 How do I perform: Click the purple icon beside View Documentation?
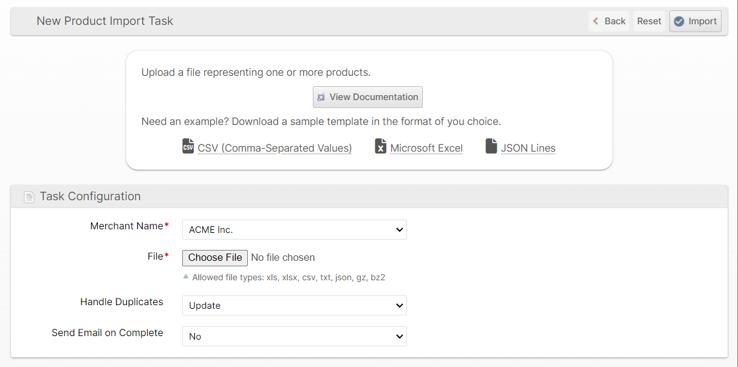(321, 97)
